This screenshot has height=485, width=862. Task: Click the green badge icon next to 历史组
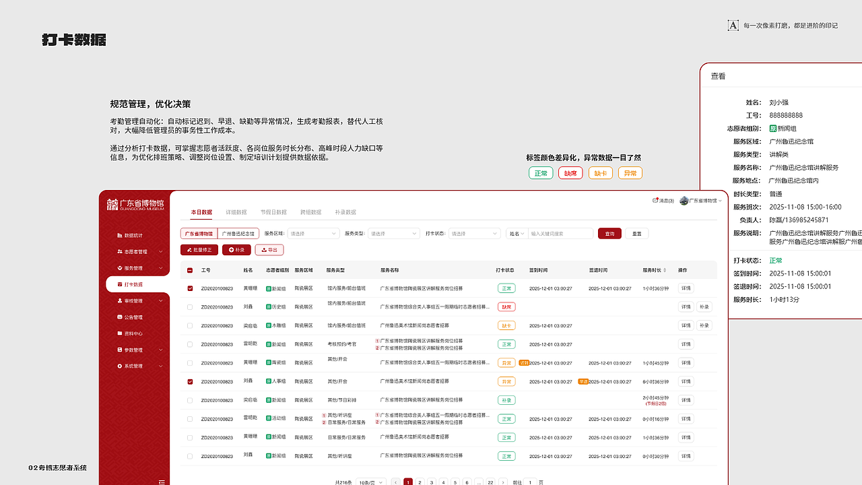(269, 306)
